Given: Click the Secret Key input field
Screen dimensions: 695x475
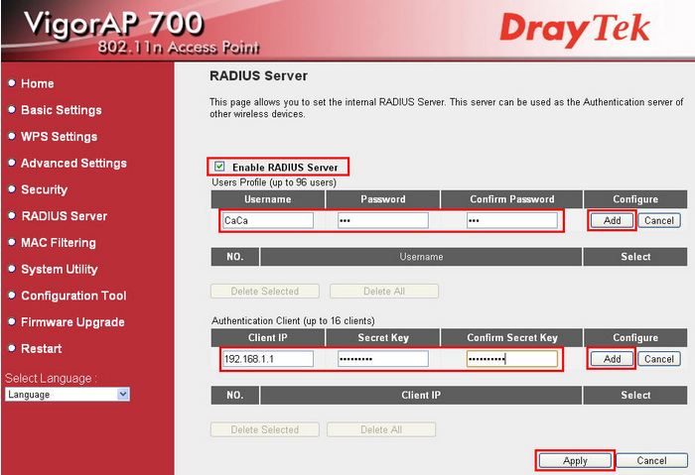Looking at the screenshot, I should [382, 358].
